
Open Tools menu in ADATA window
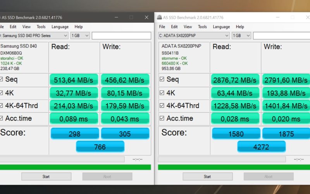(202, 27)
